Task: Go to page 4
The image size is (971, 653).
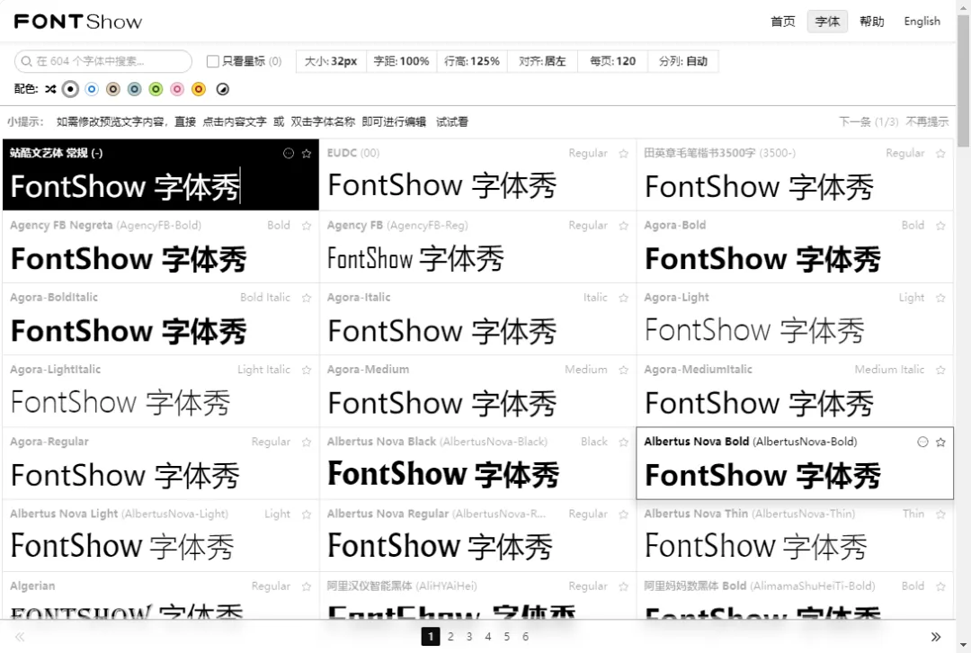Action: pos(488,637)
